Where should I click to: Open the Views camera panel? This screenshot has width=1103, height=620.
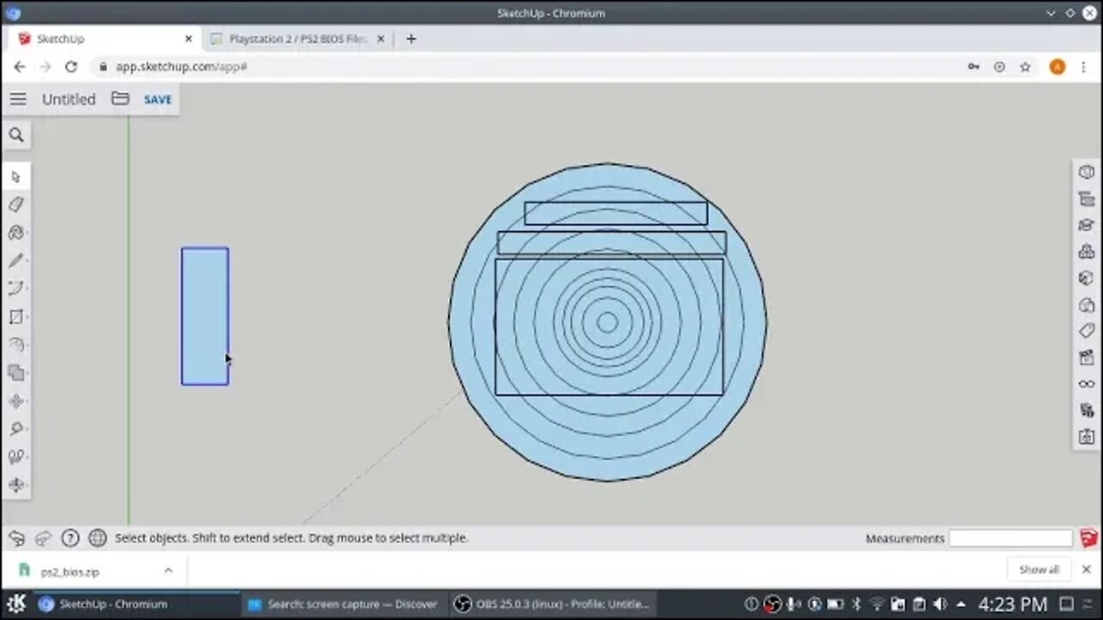(x=1087, y=437)
